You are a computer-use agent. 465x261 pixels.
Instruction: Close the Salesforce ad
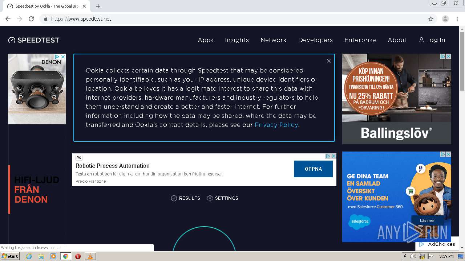click(x=448, y=154)
